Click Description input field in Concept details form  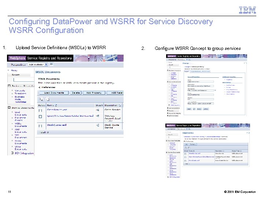(x=201, y=86)
